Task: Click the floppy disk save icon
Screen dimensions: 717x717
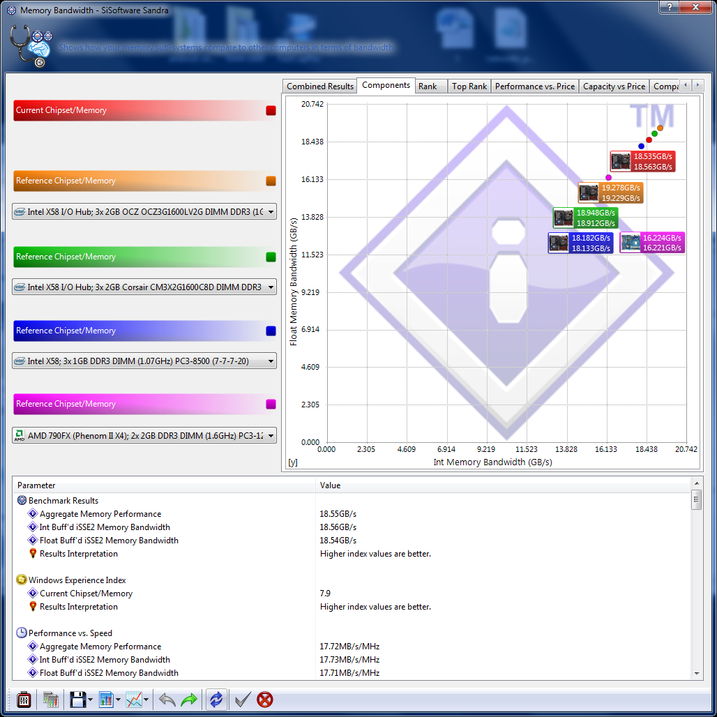Action: point(77,699)
